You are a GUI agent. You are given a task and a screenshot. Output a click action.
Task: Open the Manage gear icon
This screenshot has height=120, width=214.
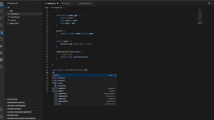tap(1, 116)
